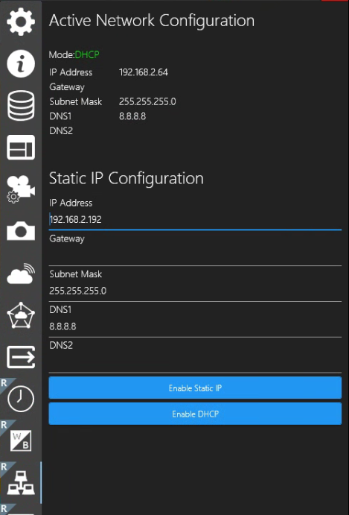The height and width of the screenshot is (515, 349).
Task: Select the database storage icon
Action: click(x=21, y=106)
